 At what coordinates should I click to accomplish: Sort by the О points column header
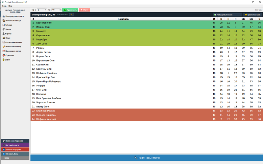point(259,19)
